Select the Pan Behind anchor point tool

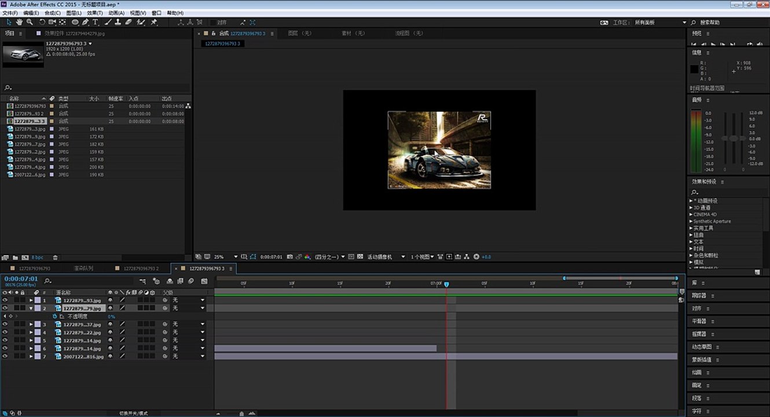[63, 22]
